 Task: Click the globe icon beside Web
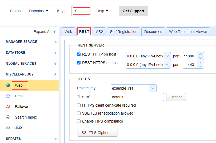point(8,85)
